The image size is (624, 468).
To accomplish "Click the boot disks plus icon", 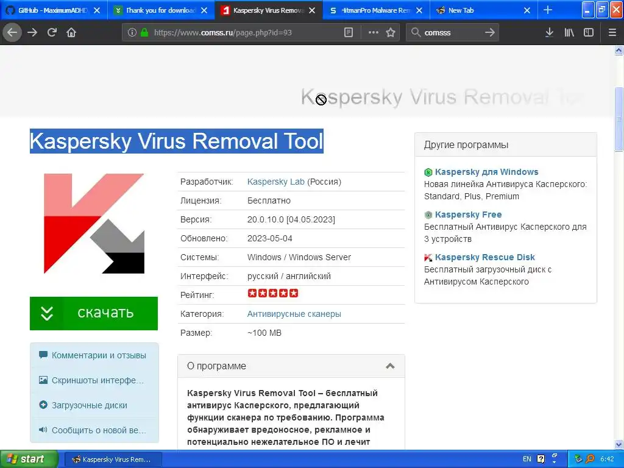I will [43, 405].
